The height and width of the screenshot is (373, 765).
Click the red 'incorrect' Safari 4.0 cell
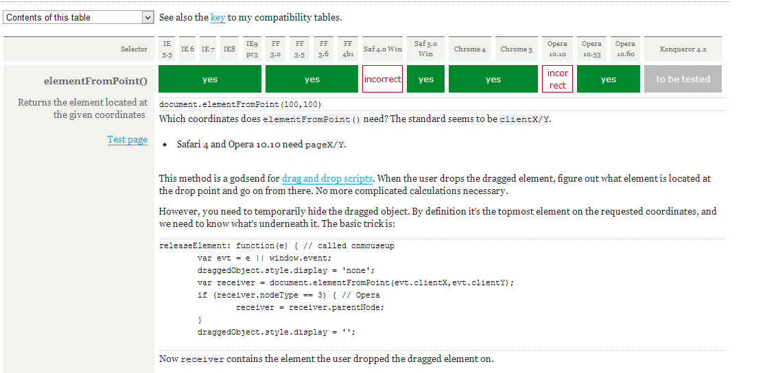[x=383, y=80]
